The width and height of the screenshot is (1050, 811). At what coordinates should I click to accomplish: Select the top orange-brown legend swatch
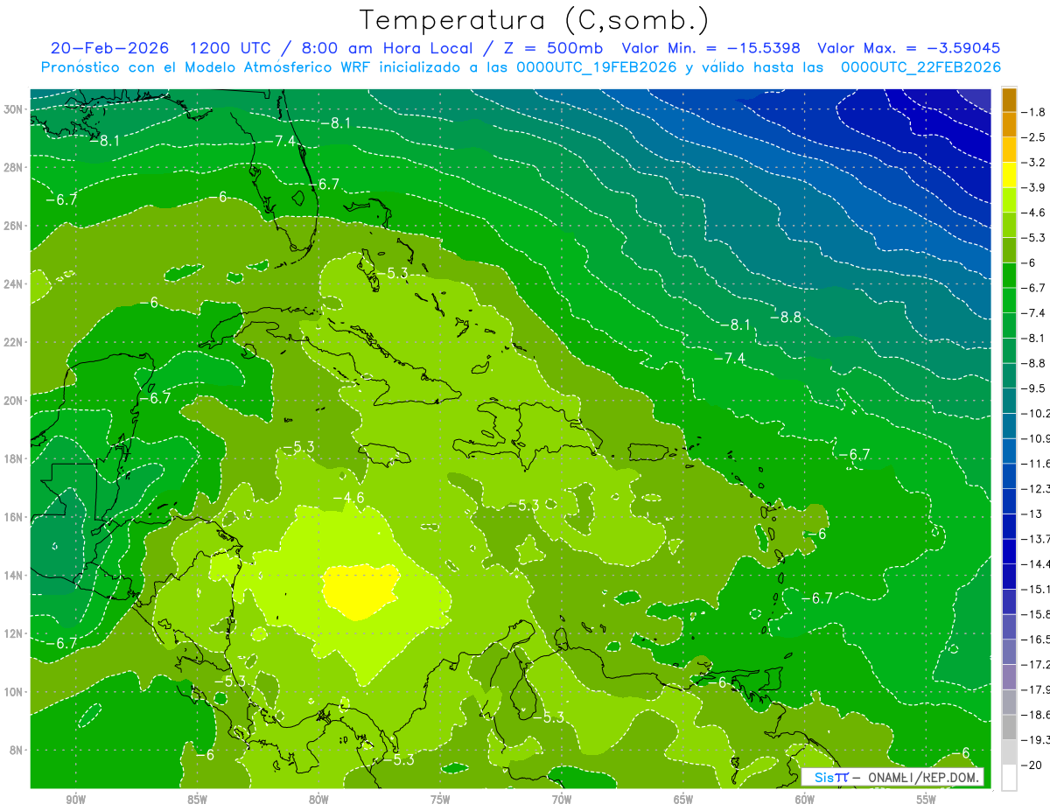[1009, 99]
